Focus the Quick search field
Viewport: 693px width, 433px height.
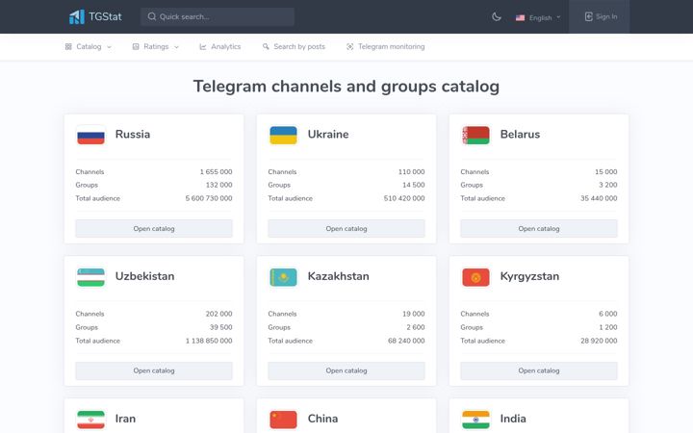[x=218, y=16]
